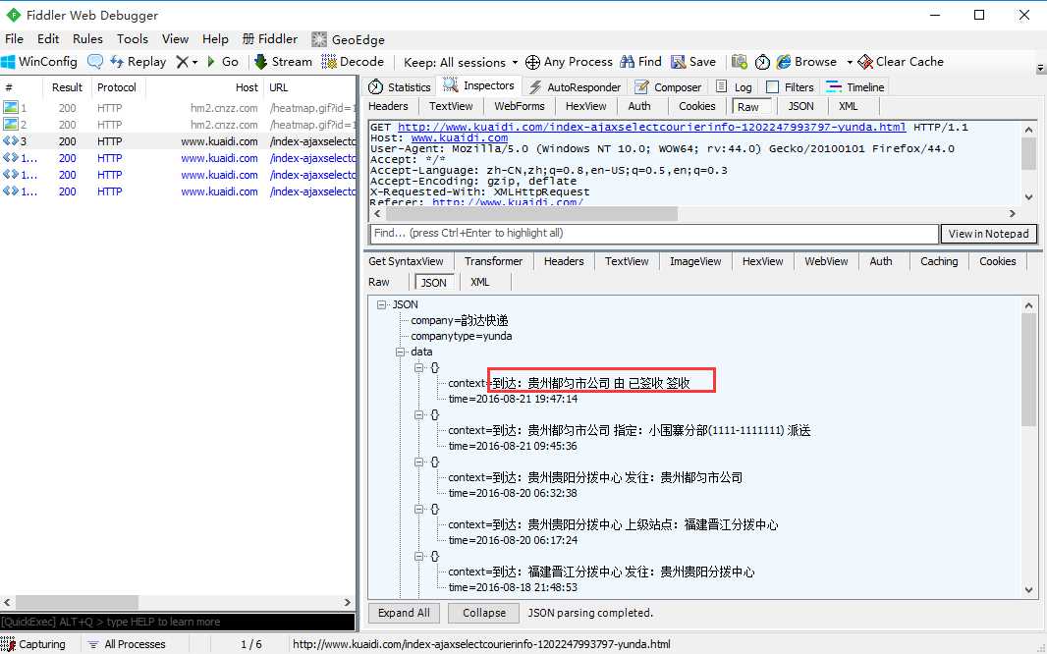The height and width of the screenshot is (654, 1047).
Task: Collapse the JSON root node
Action: [x=381, y=304]
